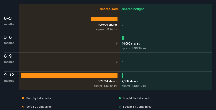Toggle the Bought By Individuals legend label

coord(137,98)
